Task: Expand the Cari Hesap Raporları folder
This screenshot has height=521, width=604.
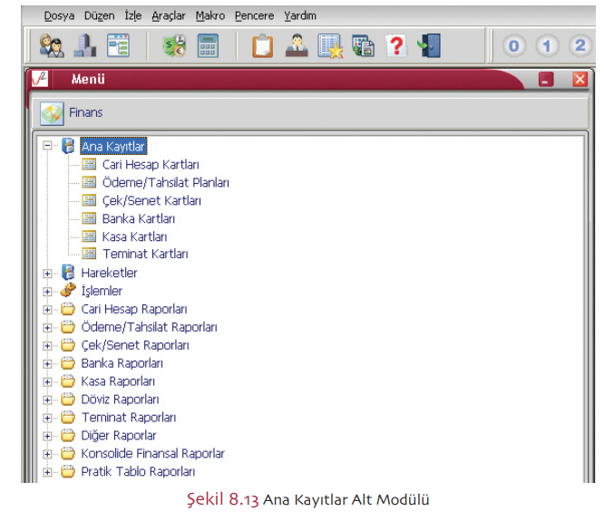Action: click(x=47, y=309)
